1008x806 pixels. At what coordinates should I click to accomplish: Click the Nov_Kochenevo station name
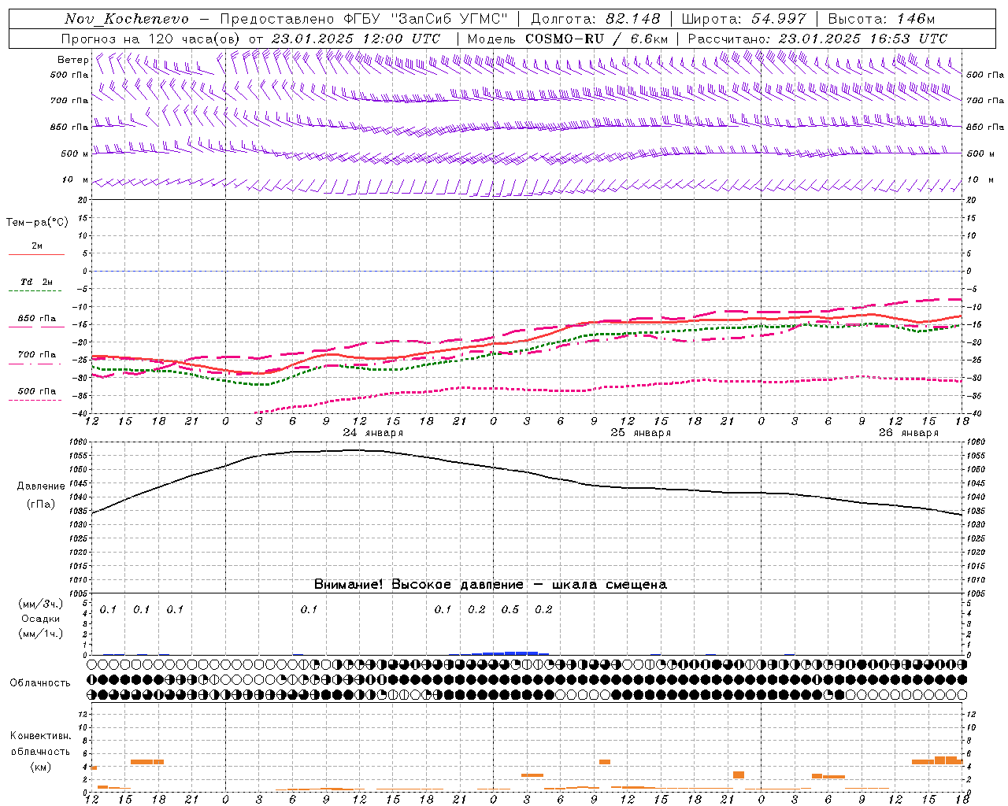(x=127, y=19)
